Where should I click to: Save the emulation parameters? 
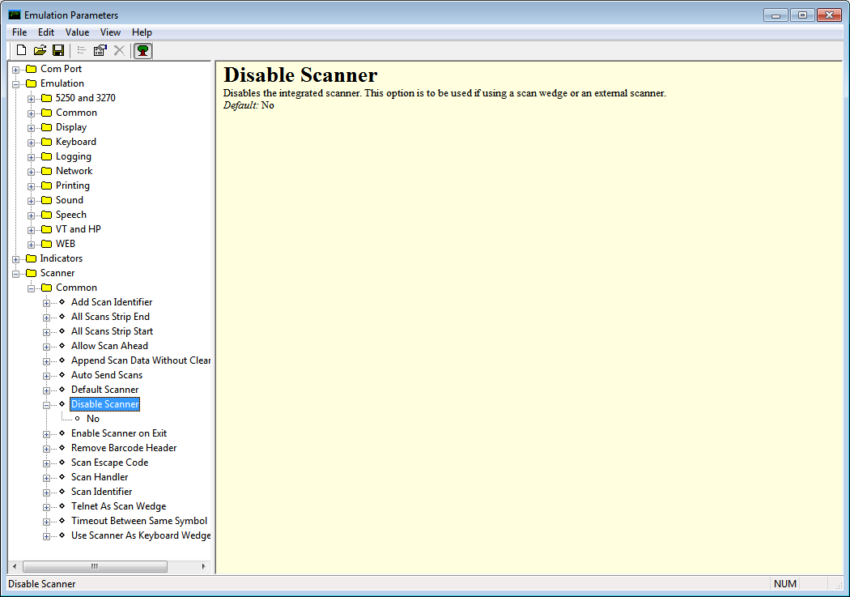coord(57,50)
